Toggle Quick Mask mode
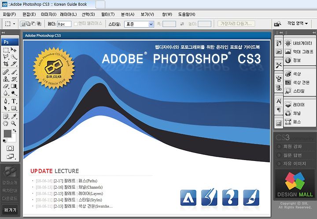Image resolution: width=317 pixels, height=219 pixels. (10, 148)
